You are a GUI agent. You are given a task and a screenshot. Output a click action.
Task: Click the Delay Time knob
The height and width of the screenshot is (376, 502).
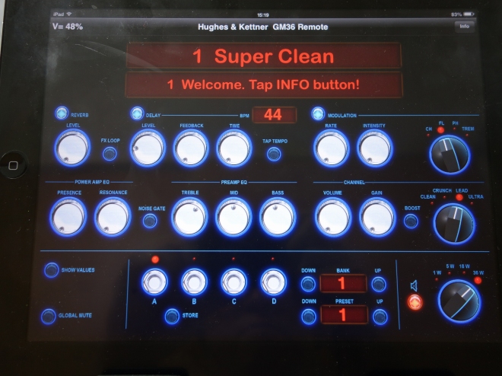pyautogui.click(x=234, y=148)
